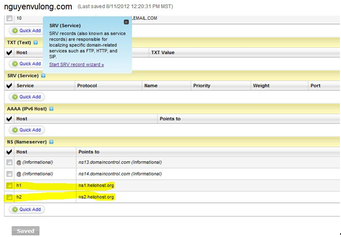
Task: Toggle checkbox for ns13.domaincontrol.com row
Action: point(9,162)
